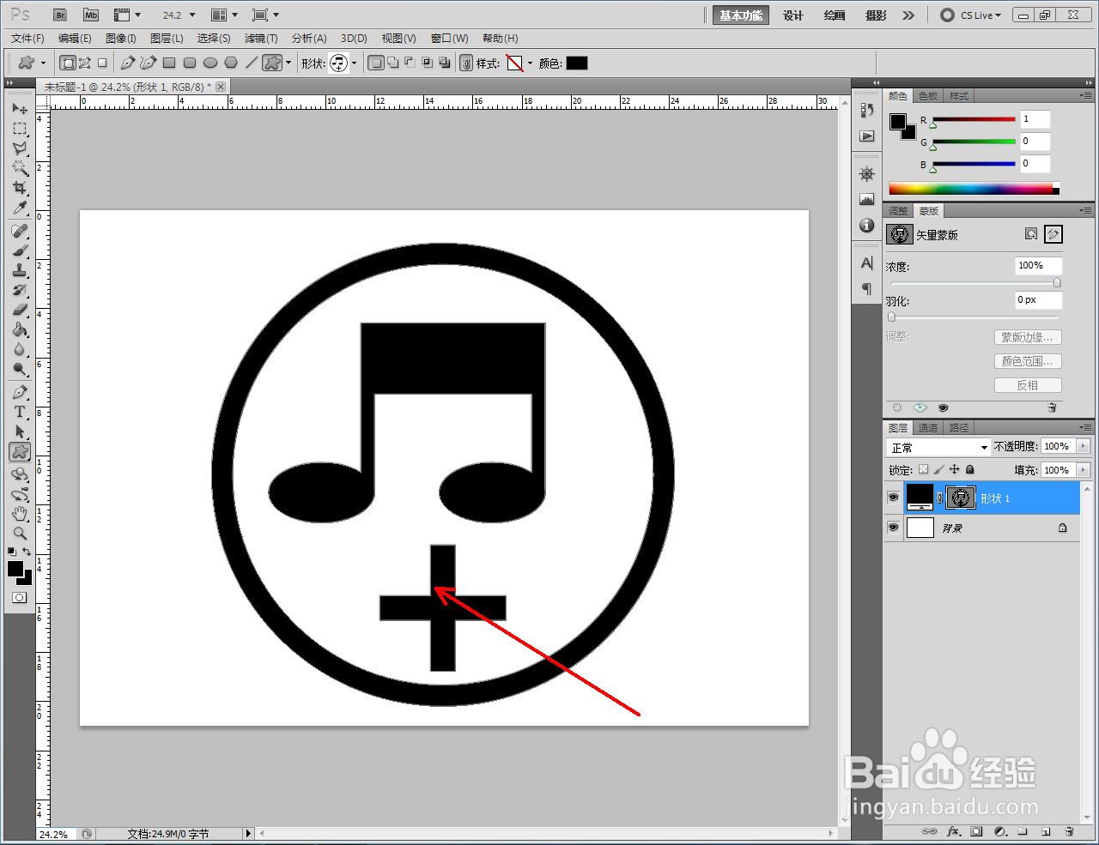Toggle visibility of the 背景 layer
This screenshot has width=1099, height=845.
click(893, 528)
